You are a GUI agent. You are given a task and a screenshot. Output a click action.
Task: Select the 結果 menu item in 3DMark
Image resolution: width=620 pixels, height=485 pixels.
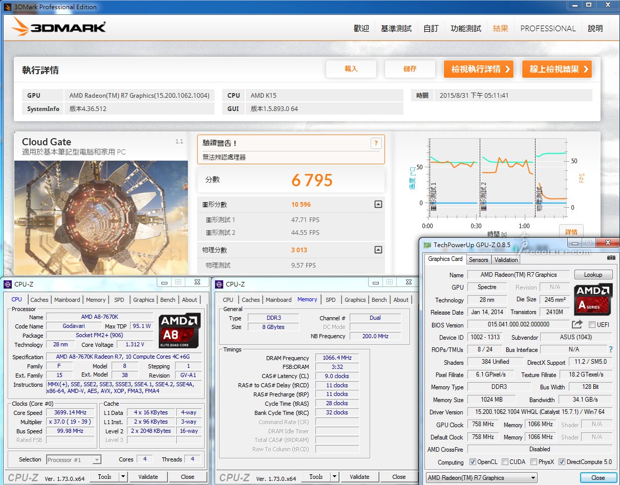[501, 29]
